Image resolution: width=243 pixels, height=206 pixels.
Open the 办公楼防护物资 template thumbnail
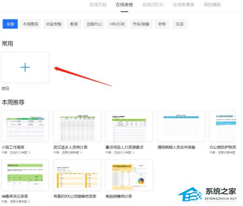[x=223, y=126]
